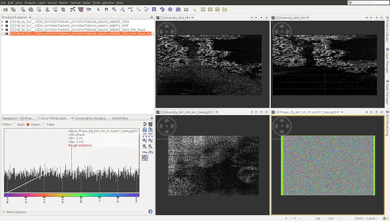Click the folder icon at toolbar end
The height and width of the screenshot is (221, 390).
pos(224,10)
